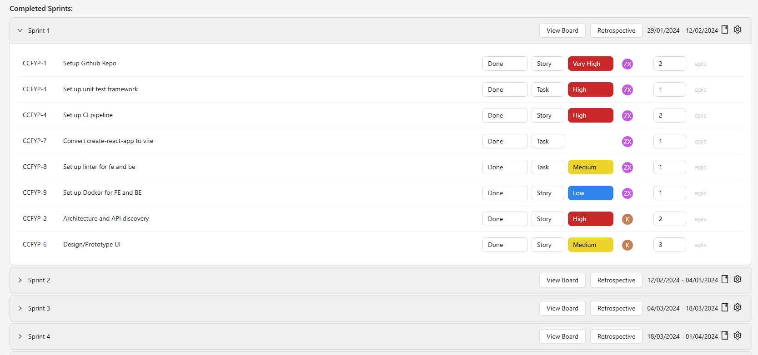Expand the Sprint 2 section

pyautogui.click(x=20, y=280)
